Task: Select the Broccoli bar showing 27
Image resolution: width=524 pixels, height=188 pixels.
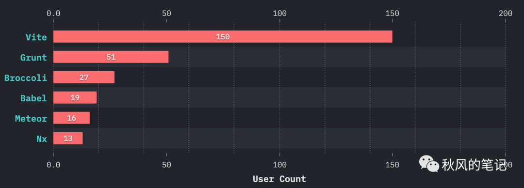Action: [x=84, y=77]
